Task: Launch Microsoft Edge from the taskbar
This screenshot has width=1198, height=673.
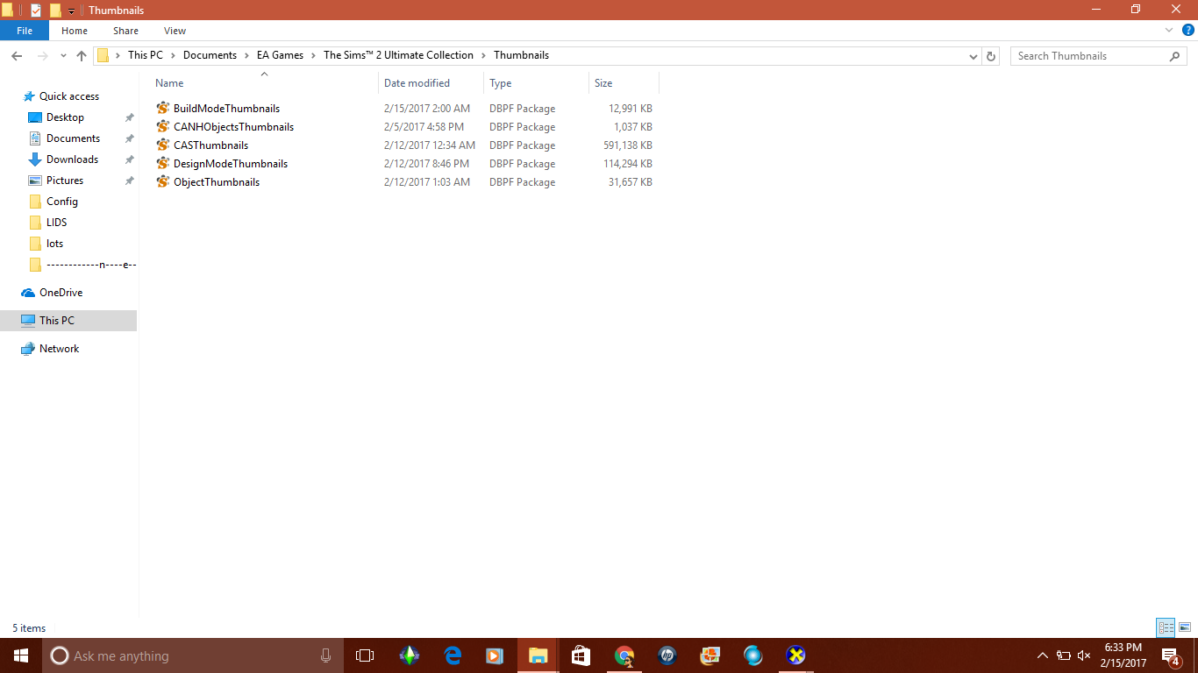Action: click(453, 655)
